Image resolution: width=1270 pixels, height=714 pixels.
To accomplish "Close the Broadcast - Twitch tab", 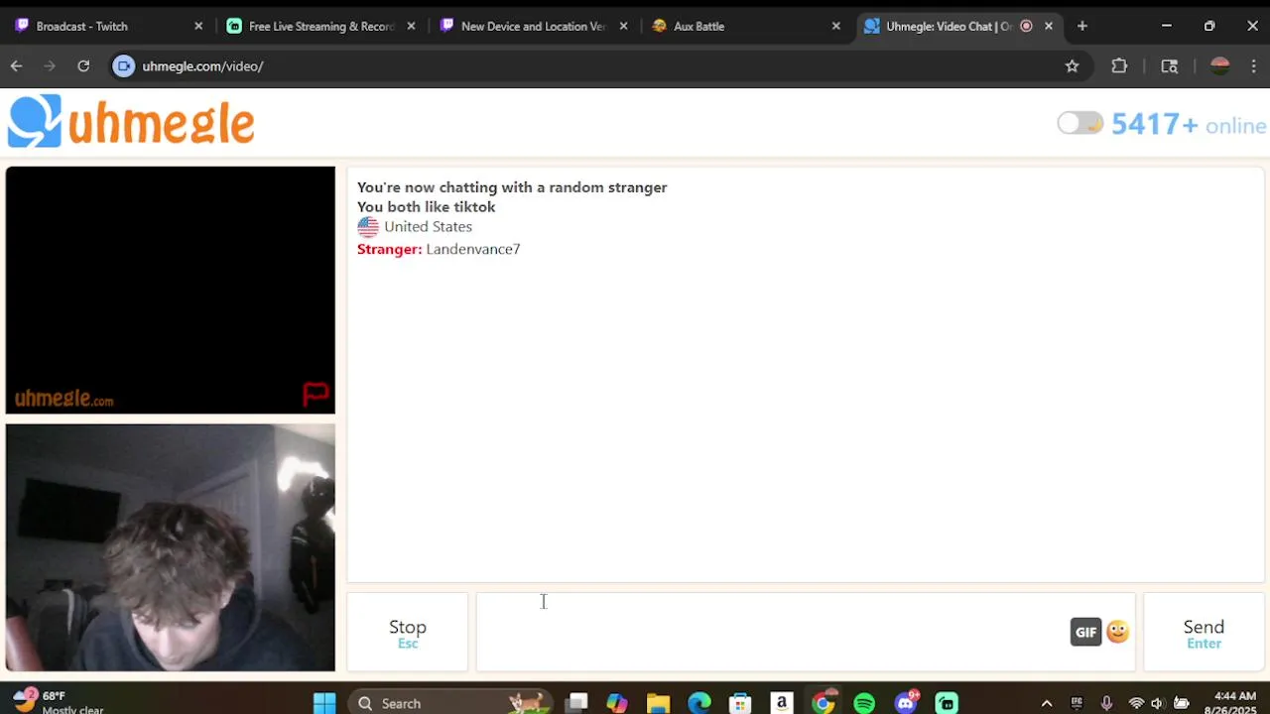I will 198,27.
